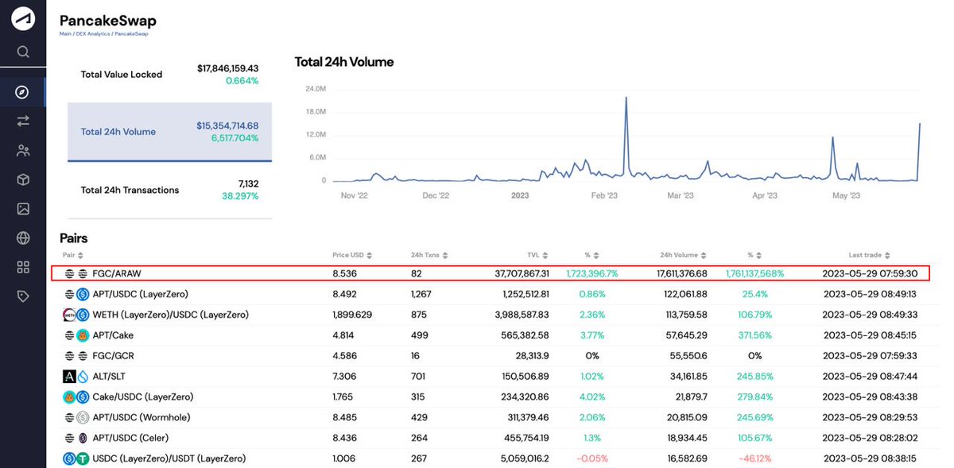The image size is (954, 468).
Task: Sort the table by Price USD column
Action: 352,255
